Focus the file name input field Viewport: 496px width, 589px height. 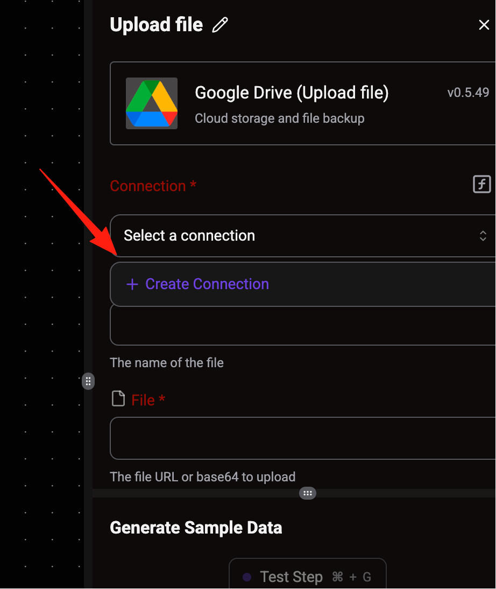(x=303, y=326)
